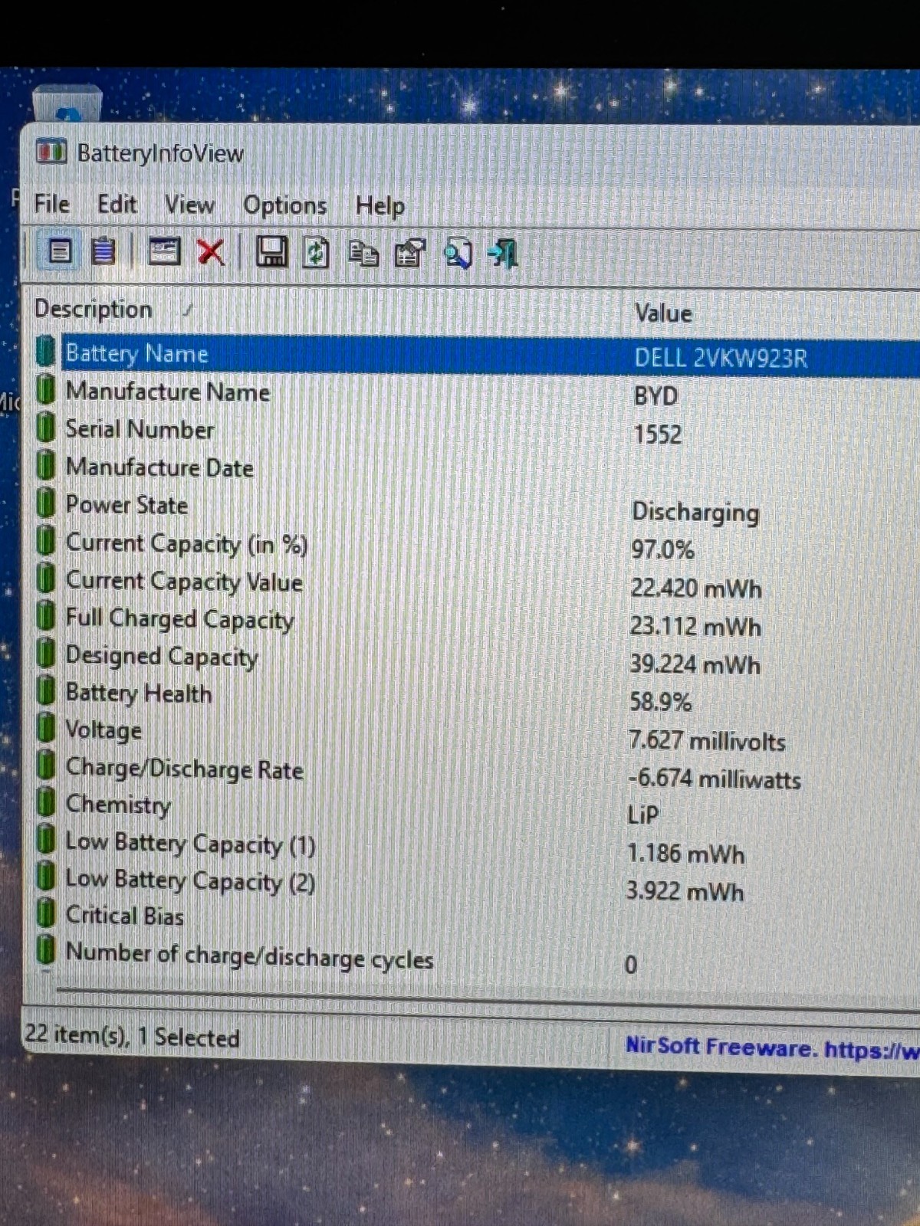Click the 1552 serial number value

pos(657,434)
